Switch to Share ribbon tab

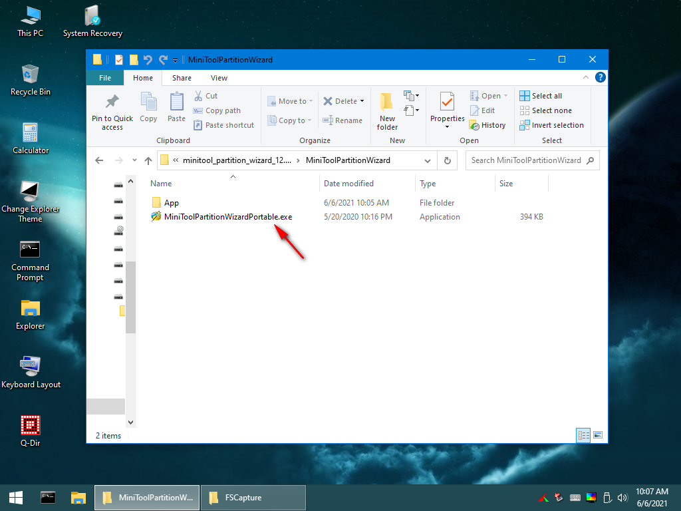(182, 78)
